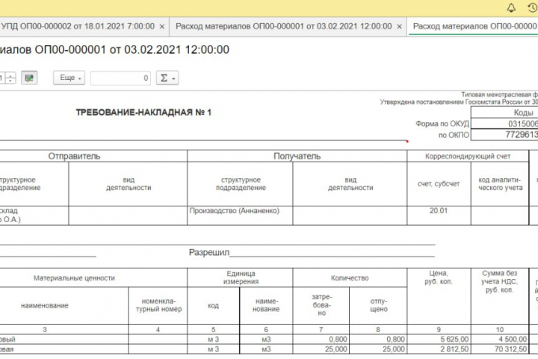Select the номенклатурный номер header
This screenshot has width=538, height=359.
click(x=158, y=305)
